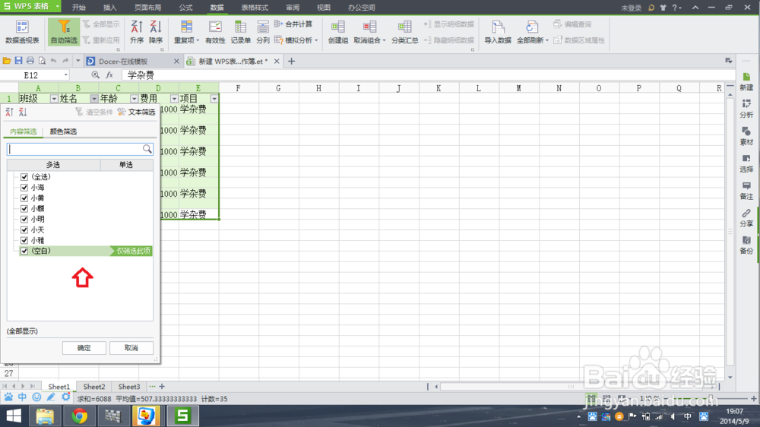Open the 项目 column filter dropdown
Viewport: 760px width, 427px height.
(x=214, y=99)
